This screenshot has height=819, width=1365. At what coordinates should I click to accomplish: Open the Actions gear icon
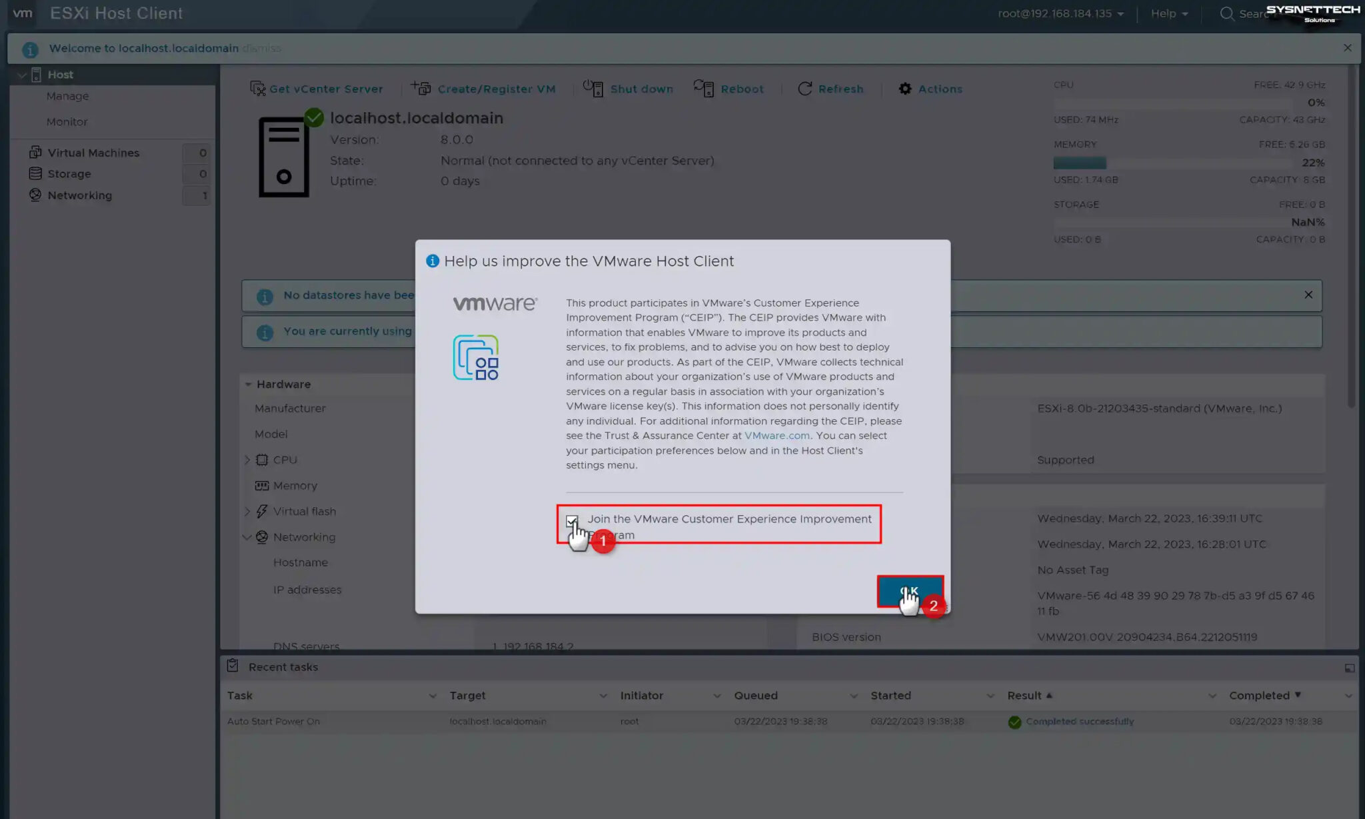coord(904,89)
